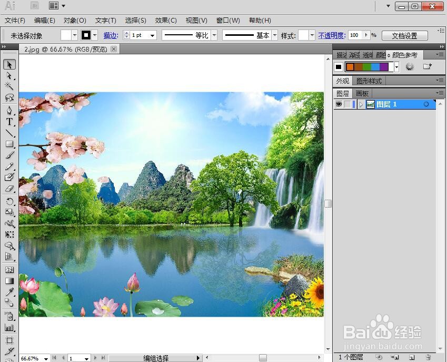Image resolution: width=447 pixels, height=362 pixels.
Task: Choose the Magic Wand tool
Action: (9, 86)
